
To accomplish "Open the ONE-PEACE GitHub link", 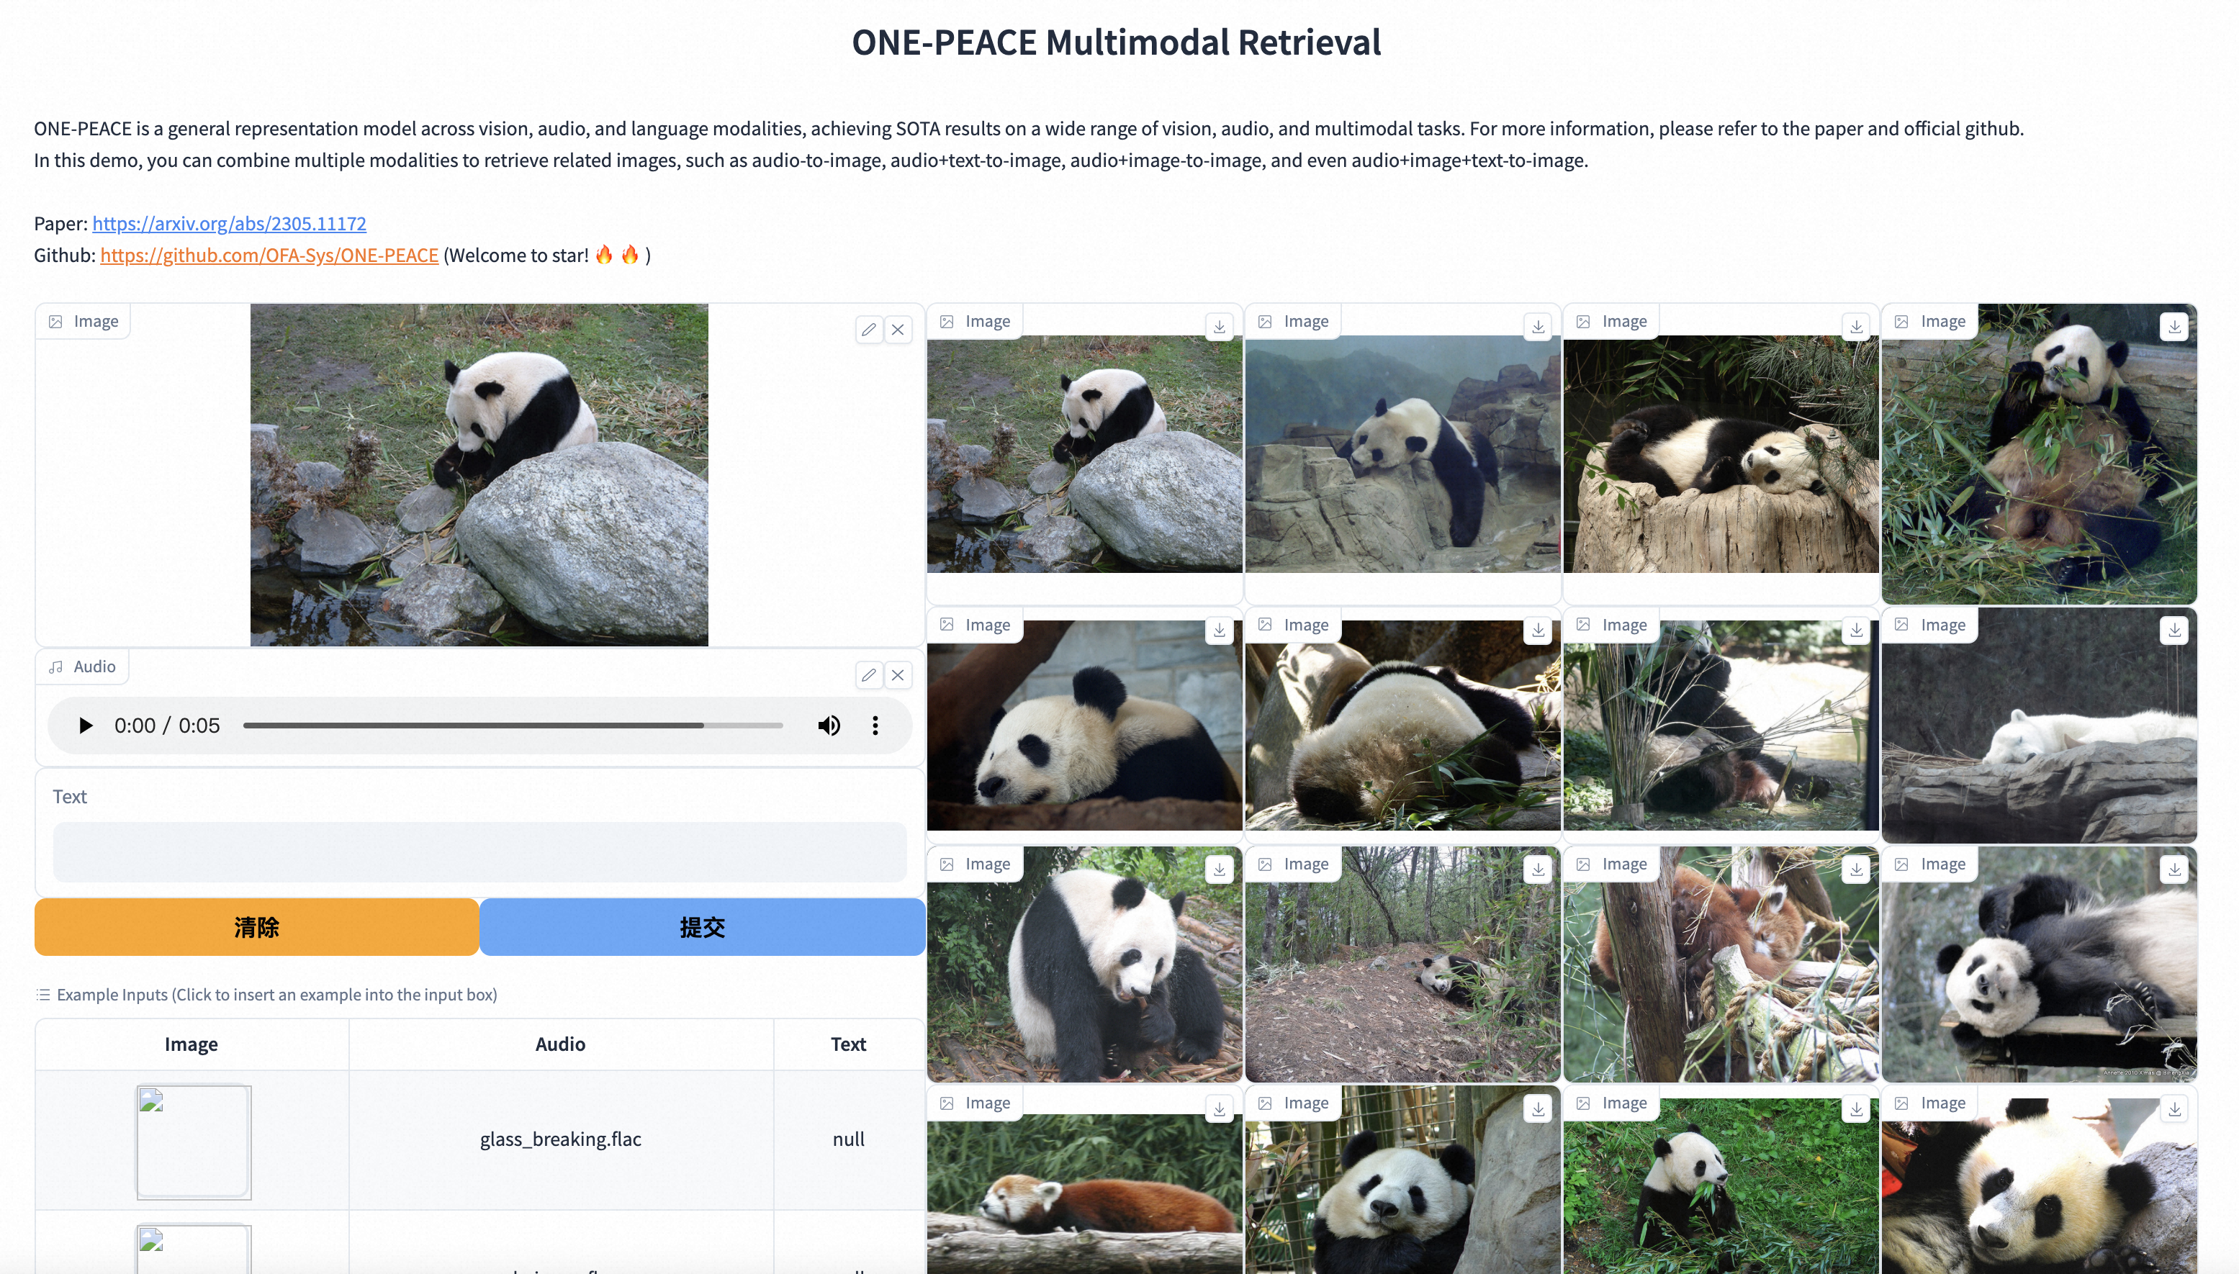I will (x=269, y=255).
